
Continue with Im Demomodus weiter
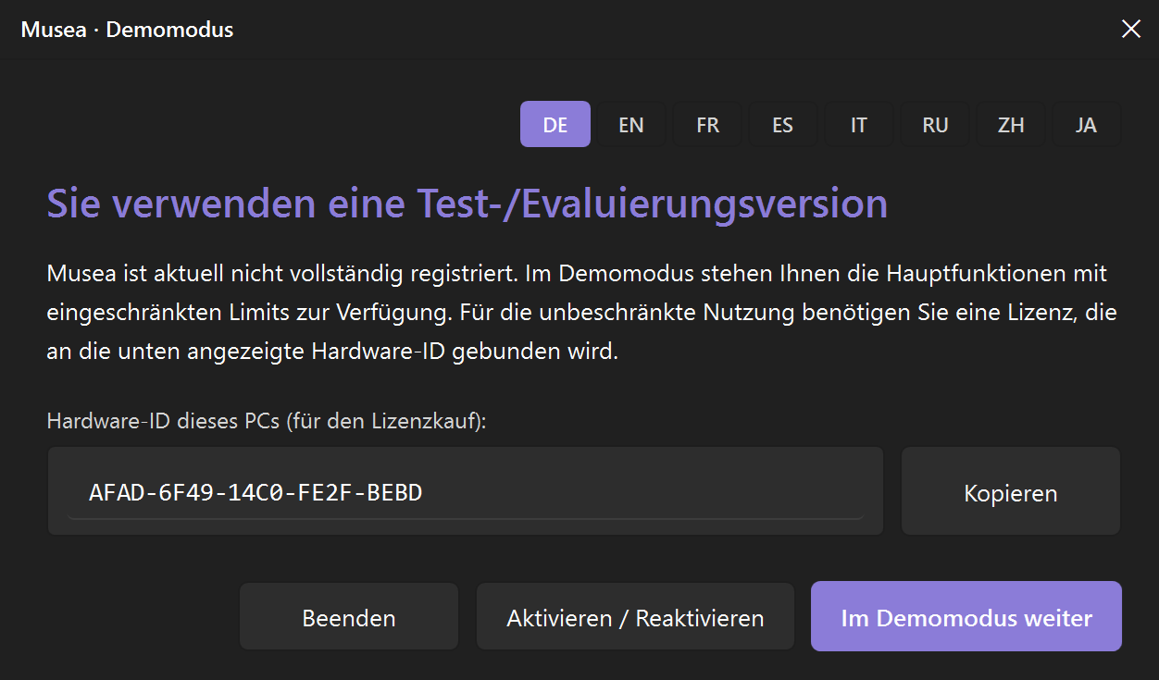(966, 617)
